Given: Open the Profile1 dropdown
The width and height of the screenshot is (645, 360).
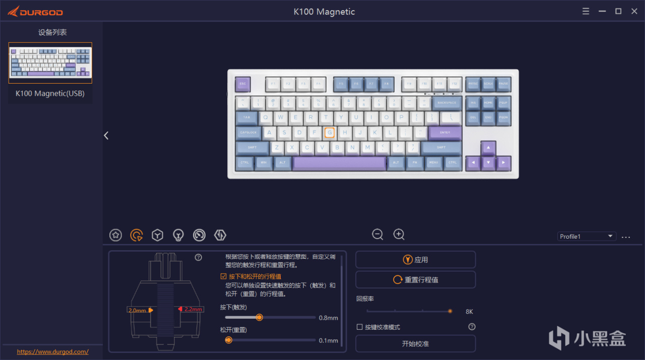Looking at the screenshot, I should pyautogui.click(x=587, y=236).
